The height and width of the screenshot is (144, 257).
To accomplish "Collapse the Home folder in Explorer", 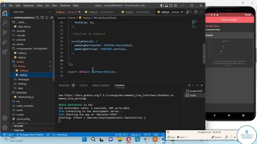I will [x=21, y=66].
